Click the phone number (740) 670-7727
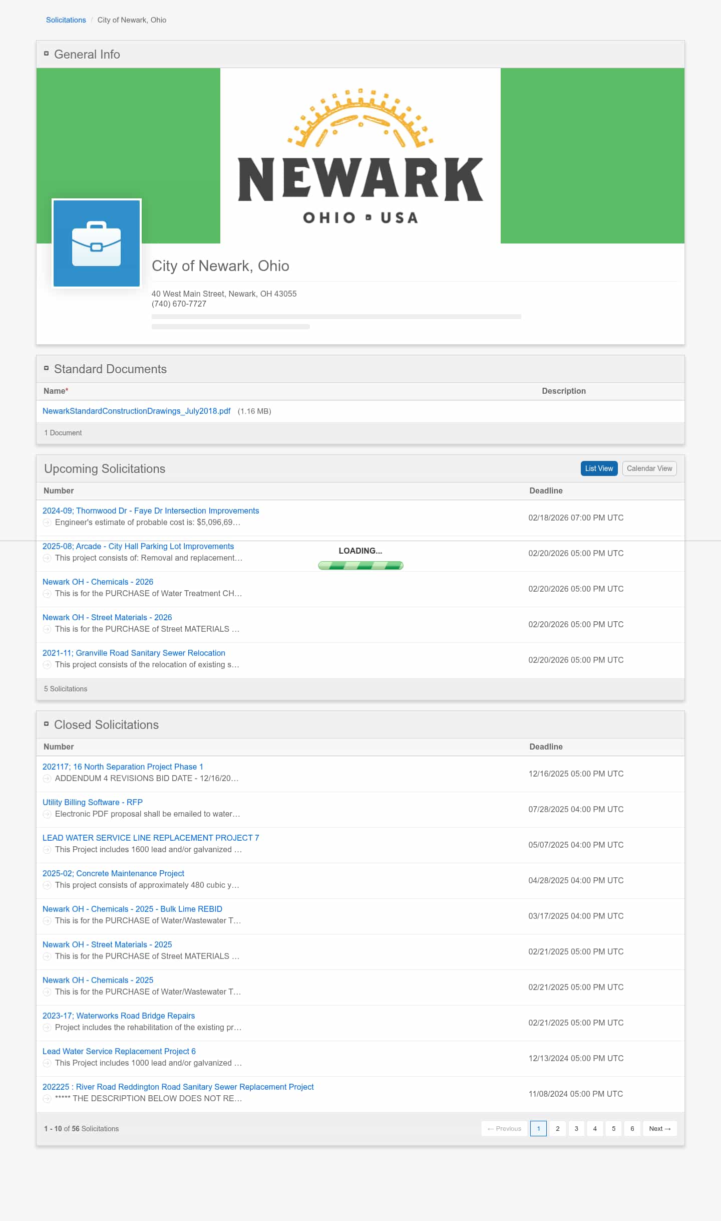The image size is (721, 1221). (179, 304)
